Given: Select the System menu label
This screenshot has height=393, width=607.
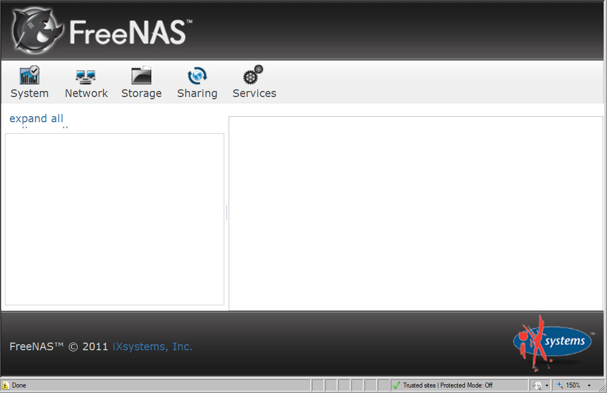Looking at the screenshot, I should [x=30, y=94].
